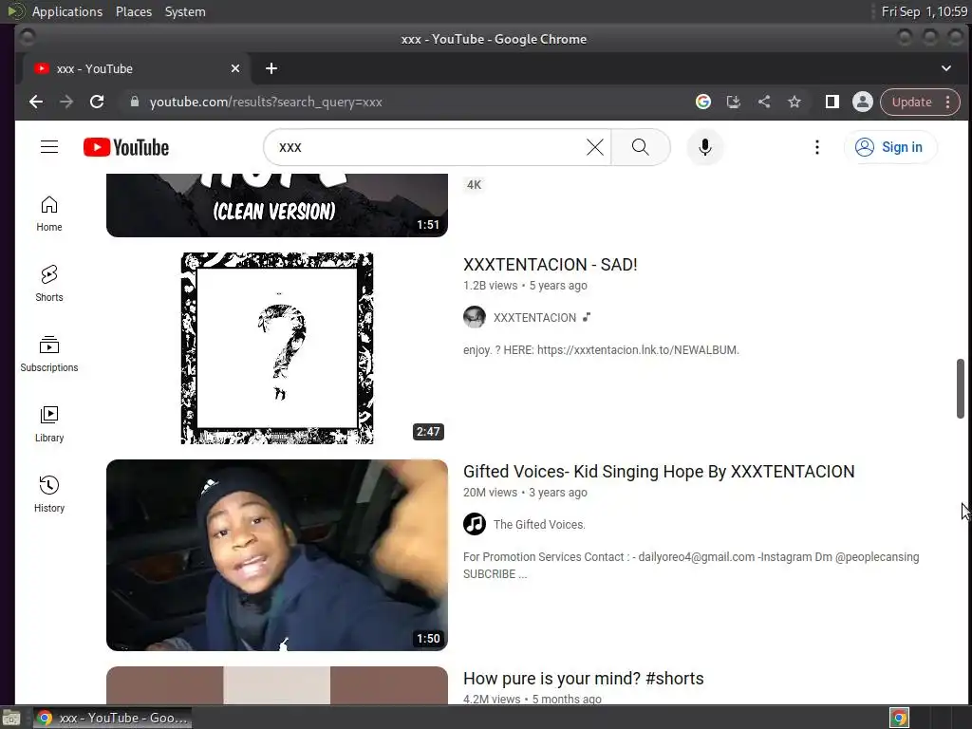The height and width of the screenshot is (729, 972).
Task: Click Sign in button
Action: [x=890, y=147]
